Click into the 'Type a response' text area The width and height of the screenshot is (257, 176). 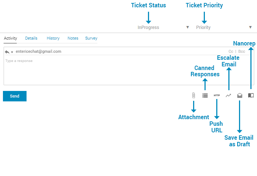(x=110, y=71)
